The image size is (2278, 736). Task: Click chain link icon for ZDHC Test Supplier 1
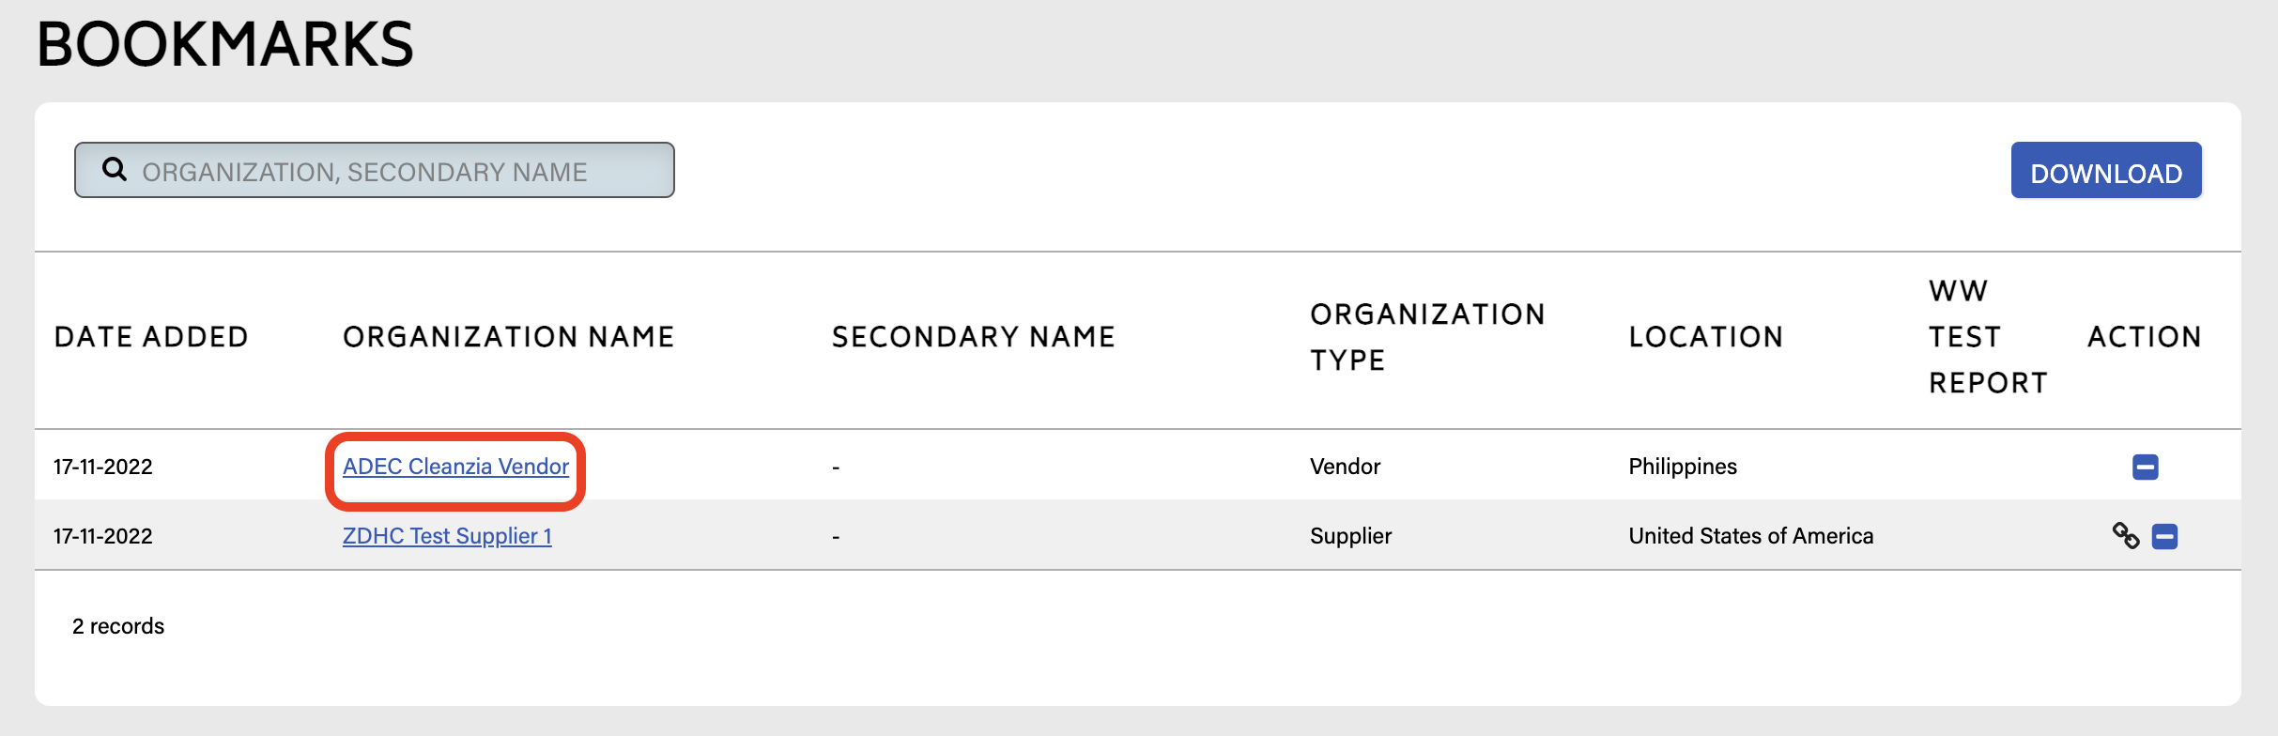pyautogui.click(x=2125, y=535)
